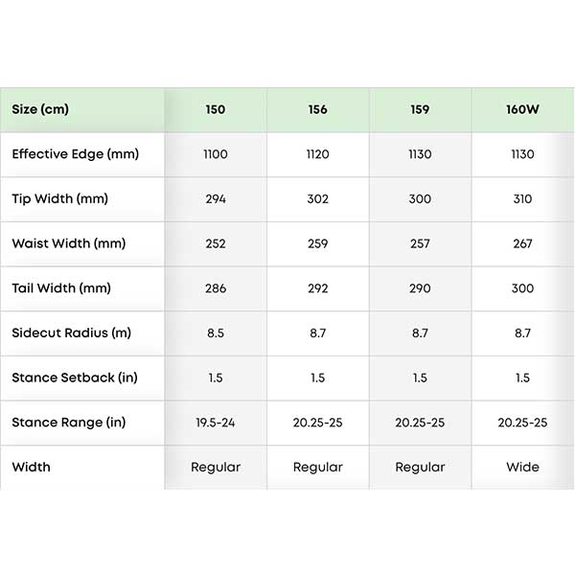
Task: Click the 286 tail width value
Action: click(x=216, y=288)
